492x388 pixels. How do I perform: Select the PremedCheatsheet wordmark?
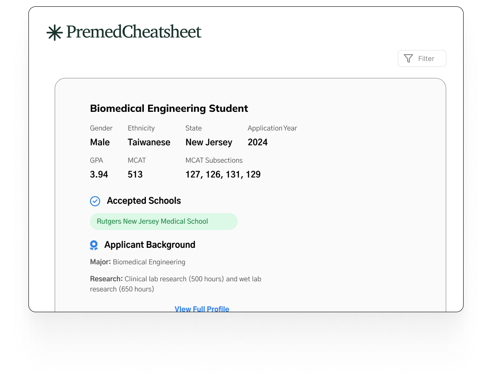(134, 32)
